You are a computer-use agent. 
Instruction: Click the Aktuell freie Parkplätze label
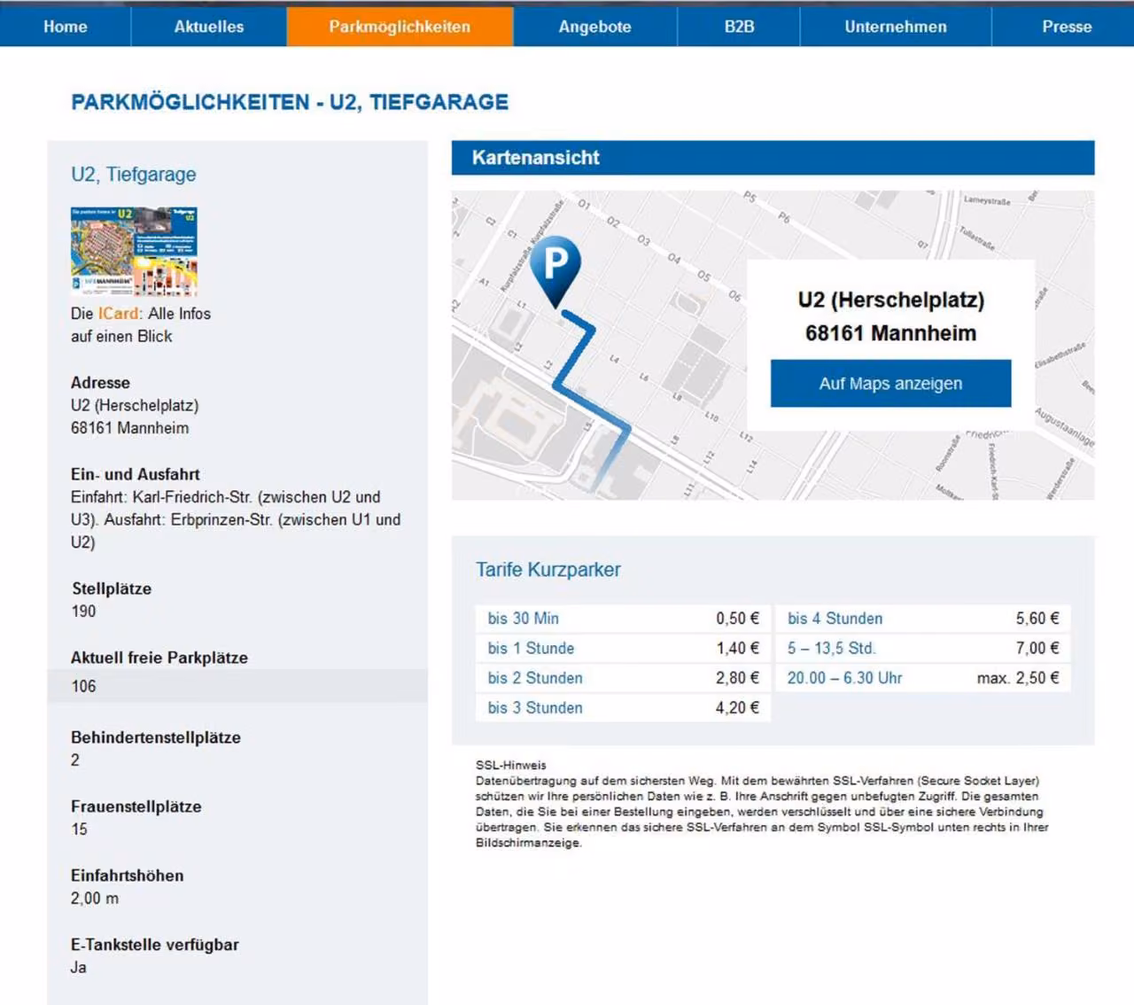[x=159, y=658]
